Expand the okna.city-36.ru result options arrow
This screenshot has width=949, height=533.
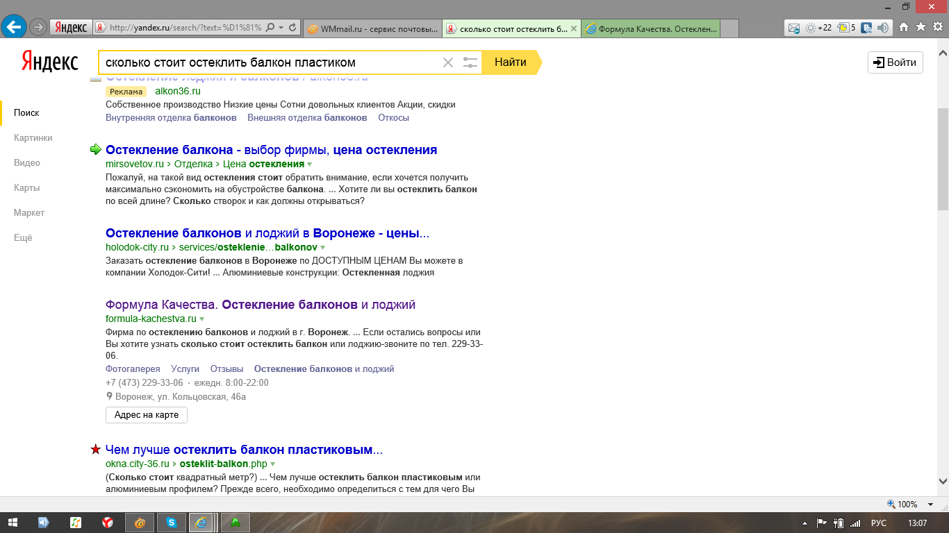[x=273, y=464]
